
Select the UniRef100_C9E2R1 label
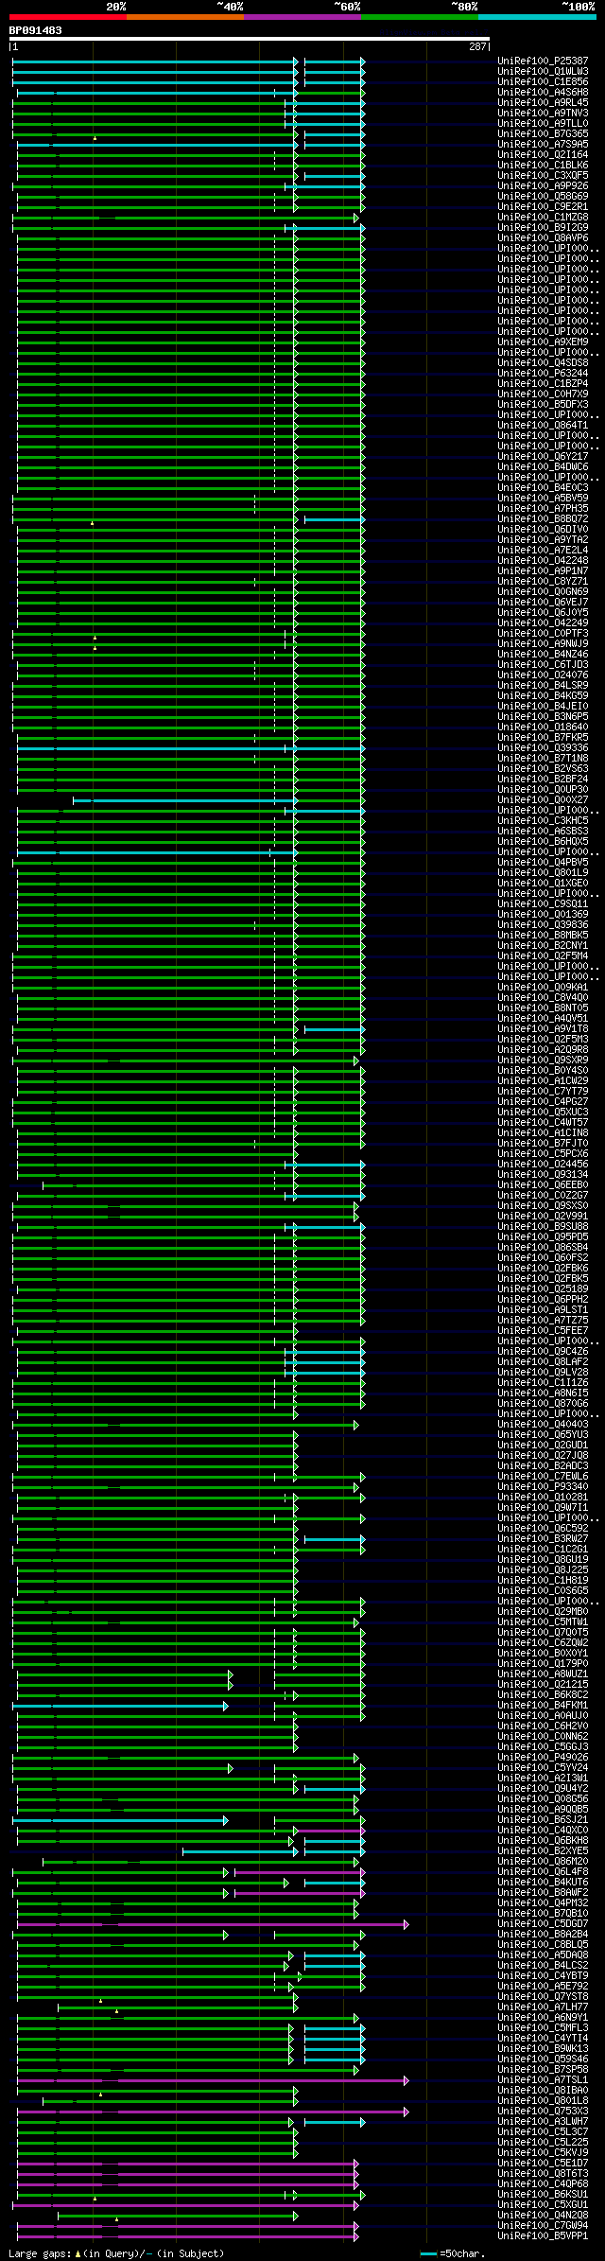pos(543,207)
